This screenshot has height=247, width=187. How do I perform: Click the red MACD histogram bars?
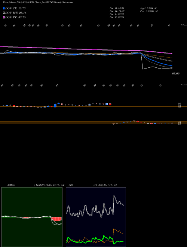coord(56,219)
